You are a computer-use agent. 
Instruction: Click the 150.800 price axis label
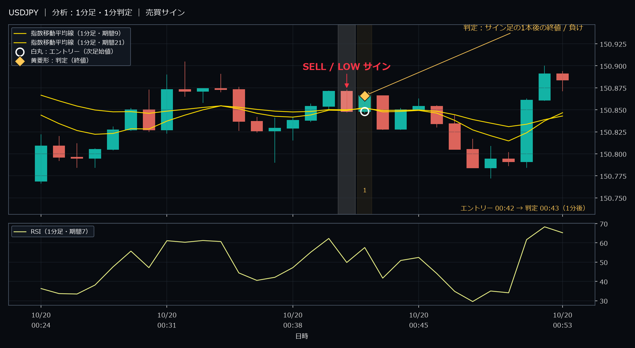pos(613,155)
